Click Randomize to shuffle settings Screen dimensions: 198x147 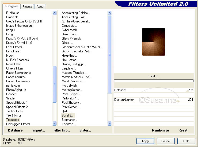click(x=160, y=130)
